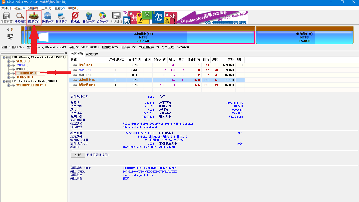Expand the 新加卷(D:) tree node

pyautogui.click(x=8, y=77)
